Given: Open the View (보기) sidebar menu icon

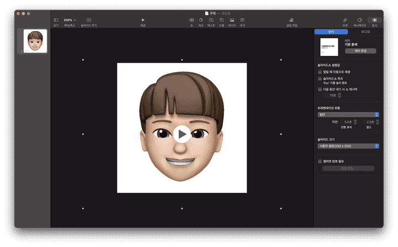Looking at the screenshot, I should (56, 20).
